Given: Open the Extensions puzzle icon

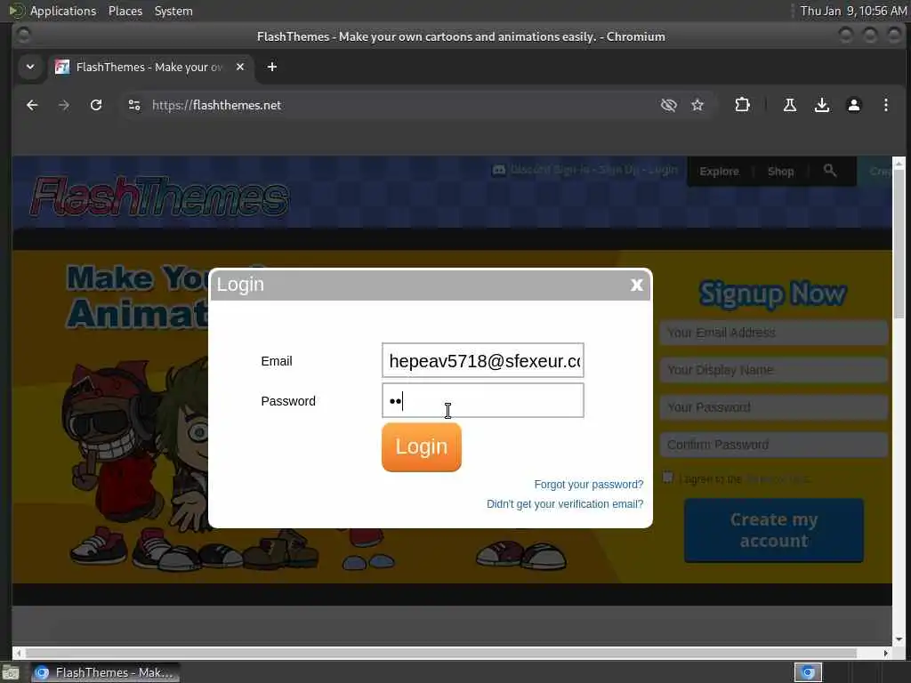Looking at the screenshot, I should tap(742, 105).
